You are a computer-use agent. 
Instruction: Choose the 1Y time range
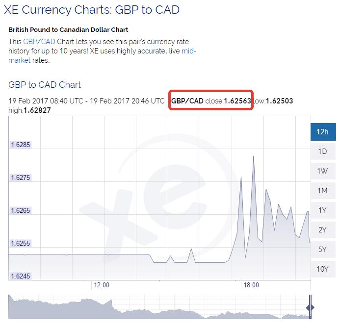tap(323, 210)
